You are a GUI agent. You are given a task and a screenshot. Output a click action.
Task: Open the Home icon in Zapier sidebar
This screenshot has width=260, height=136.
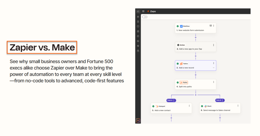138,11
